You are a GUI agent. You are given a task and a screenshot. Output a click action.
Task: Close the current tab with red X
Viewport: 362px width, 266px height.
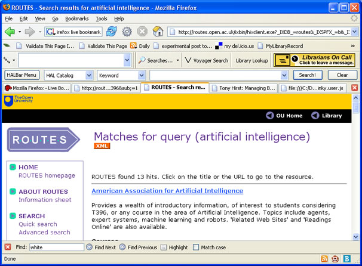(x=355, y=88)
